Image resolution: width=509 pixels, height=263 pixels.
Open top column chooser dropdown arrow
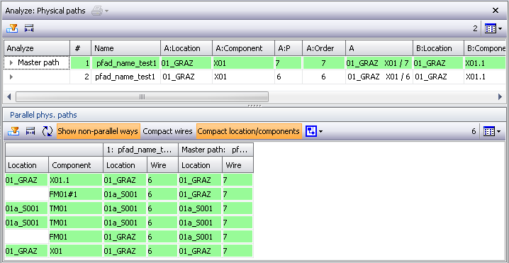point(500,29)
